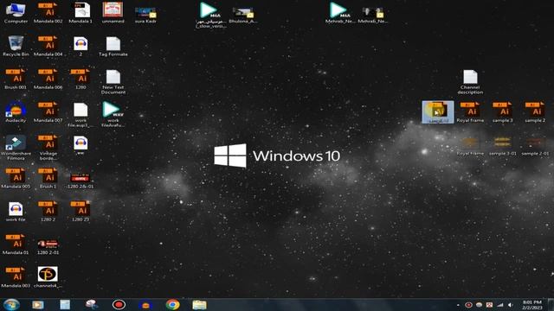Select the Audacity project named 2
The height and width of the screenshot is (311, 554).
click(81, 46)
